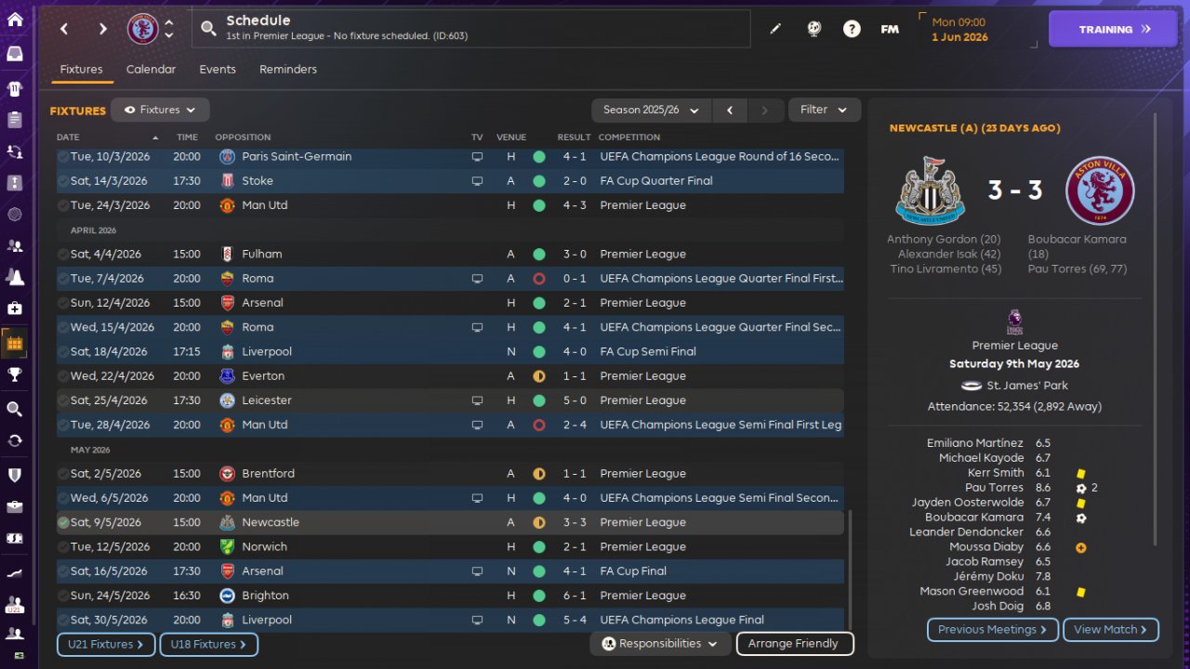Tick the selection circle on the Norwich row
Screen dimensions: 1190x669
pyautogui.click(x=62, y=547)
